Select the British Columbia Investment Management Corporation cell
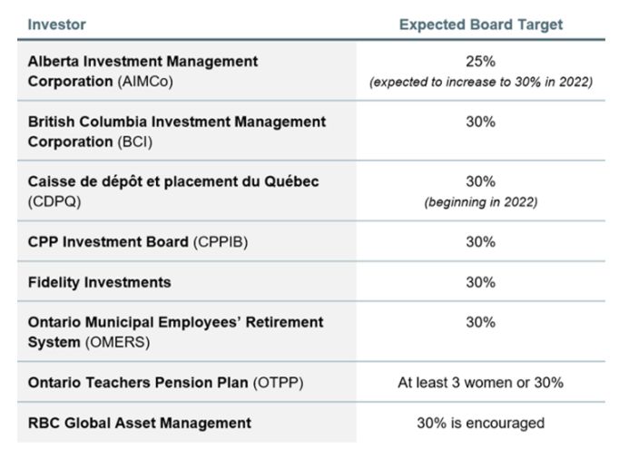This screenshot has width=619, height=469. [x=176, y=132]
